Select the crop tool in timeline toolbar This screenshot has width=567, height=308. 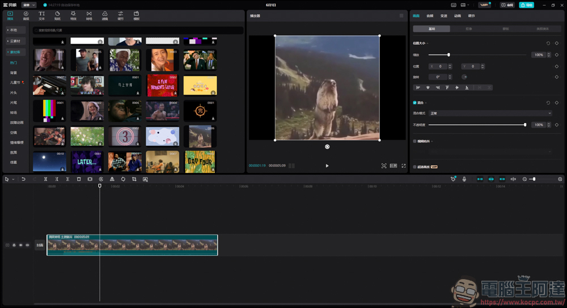pos(134,179)
